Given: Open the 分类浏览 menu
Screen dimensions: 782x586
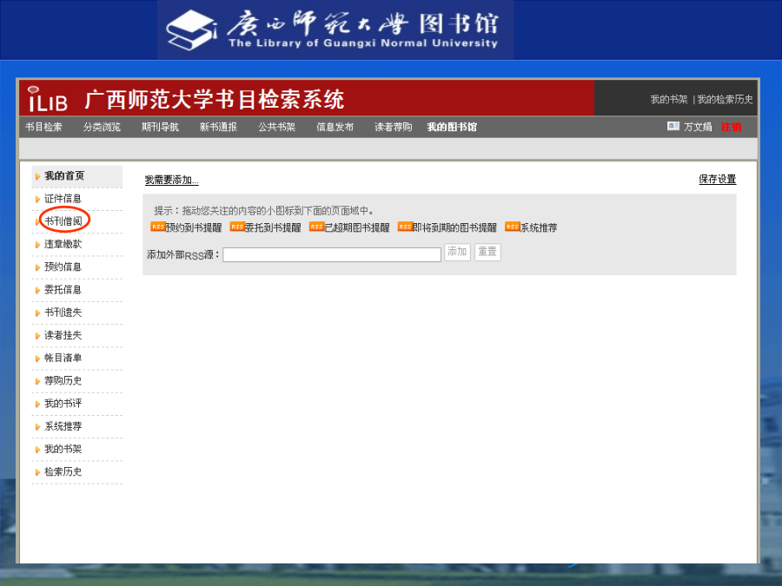Looking at the screenshot, I should (x=102, y=127).
